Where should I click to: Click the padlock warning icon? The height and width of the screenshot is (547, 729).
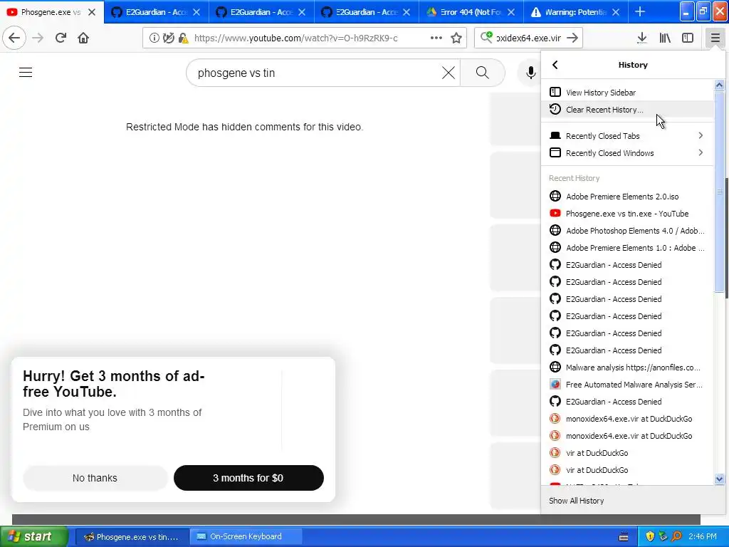click(183, 38)
